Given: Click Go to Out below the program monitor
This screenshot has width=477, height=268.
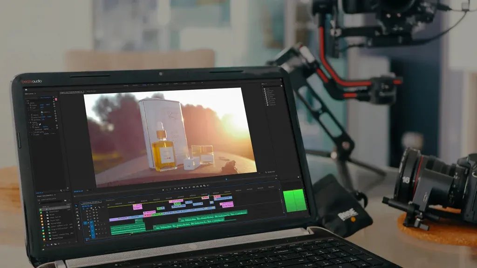Looking at the screenshot, I should click(x=190, y=187).
